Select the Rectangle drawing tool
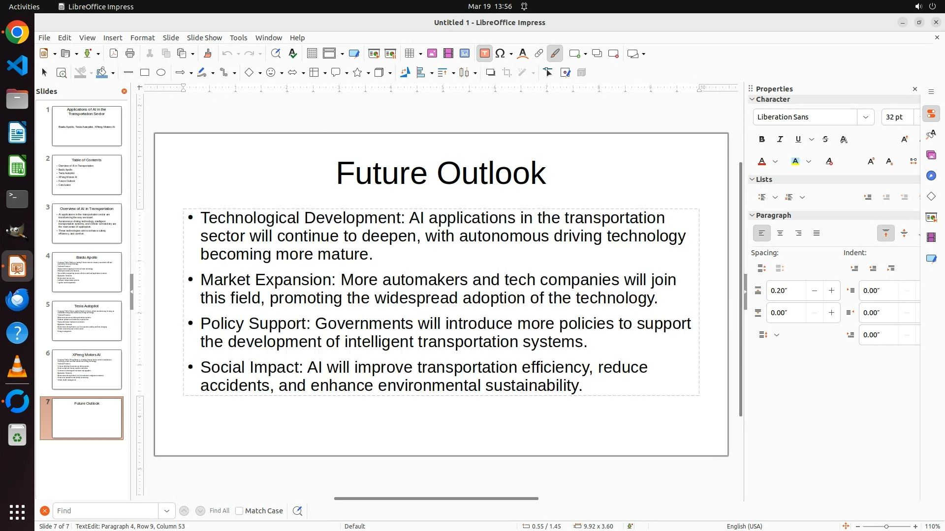The image size is (945, 531). coord(145,73)
